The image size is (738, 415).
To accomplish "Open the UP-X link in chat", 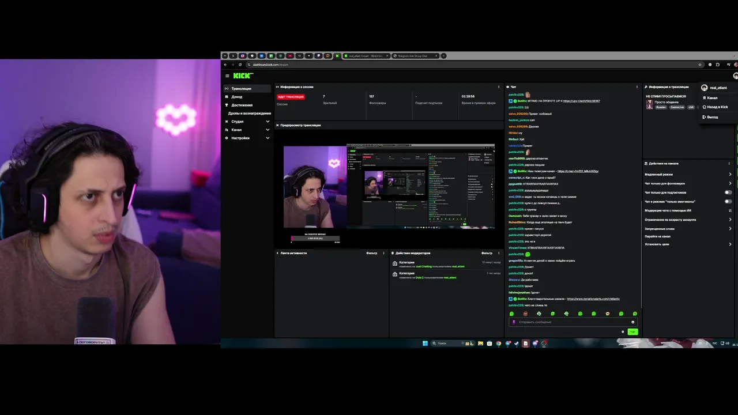I will click(581, 101).
